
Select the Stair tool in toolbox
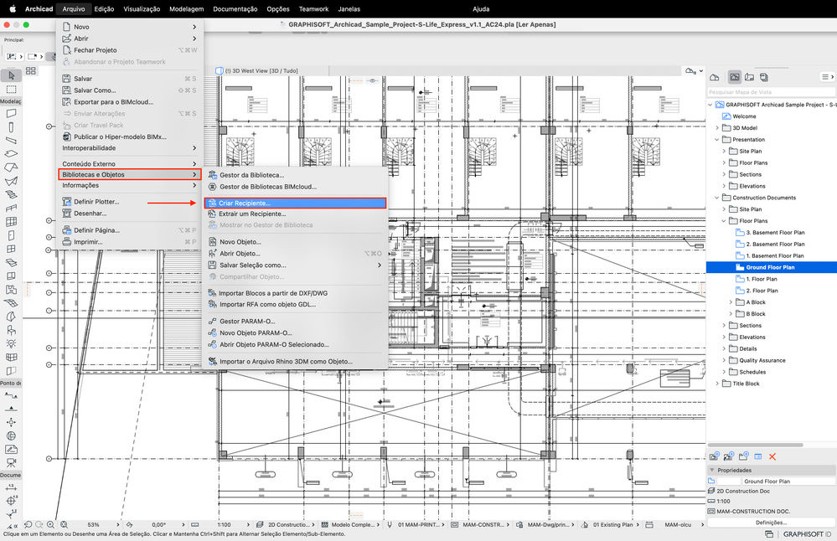[11, 195]
